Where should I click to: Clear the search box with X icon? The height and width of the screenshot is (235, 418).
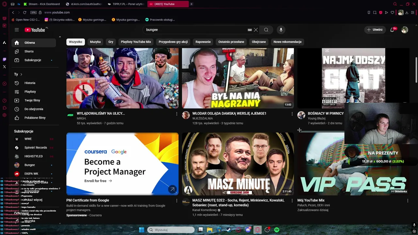pos(256,30)
